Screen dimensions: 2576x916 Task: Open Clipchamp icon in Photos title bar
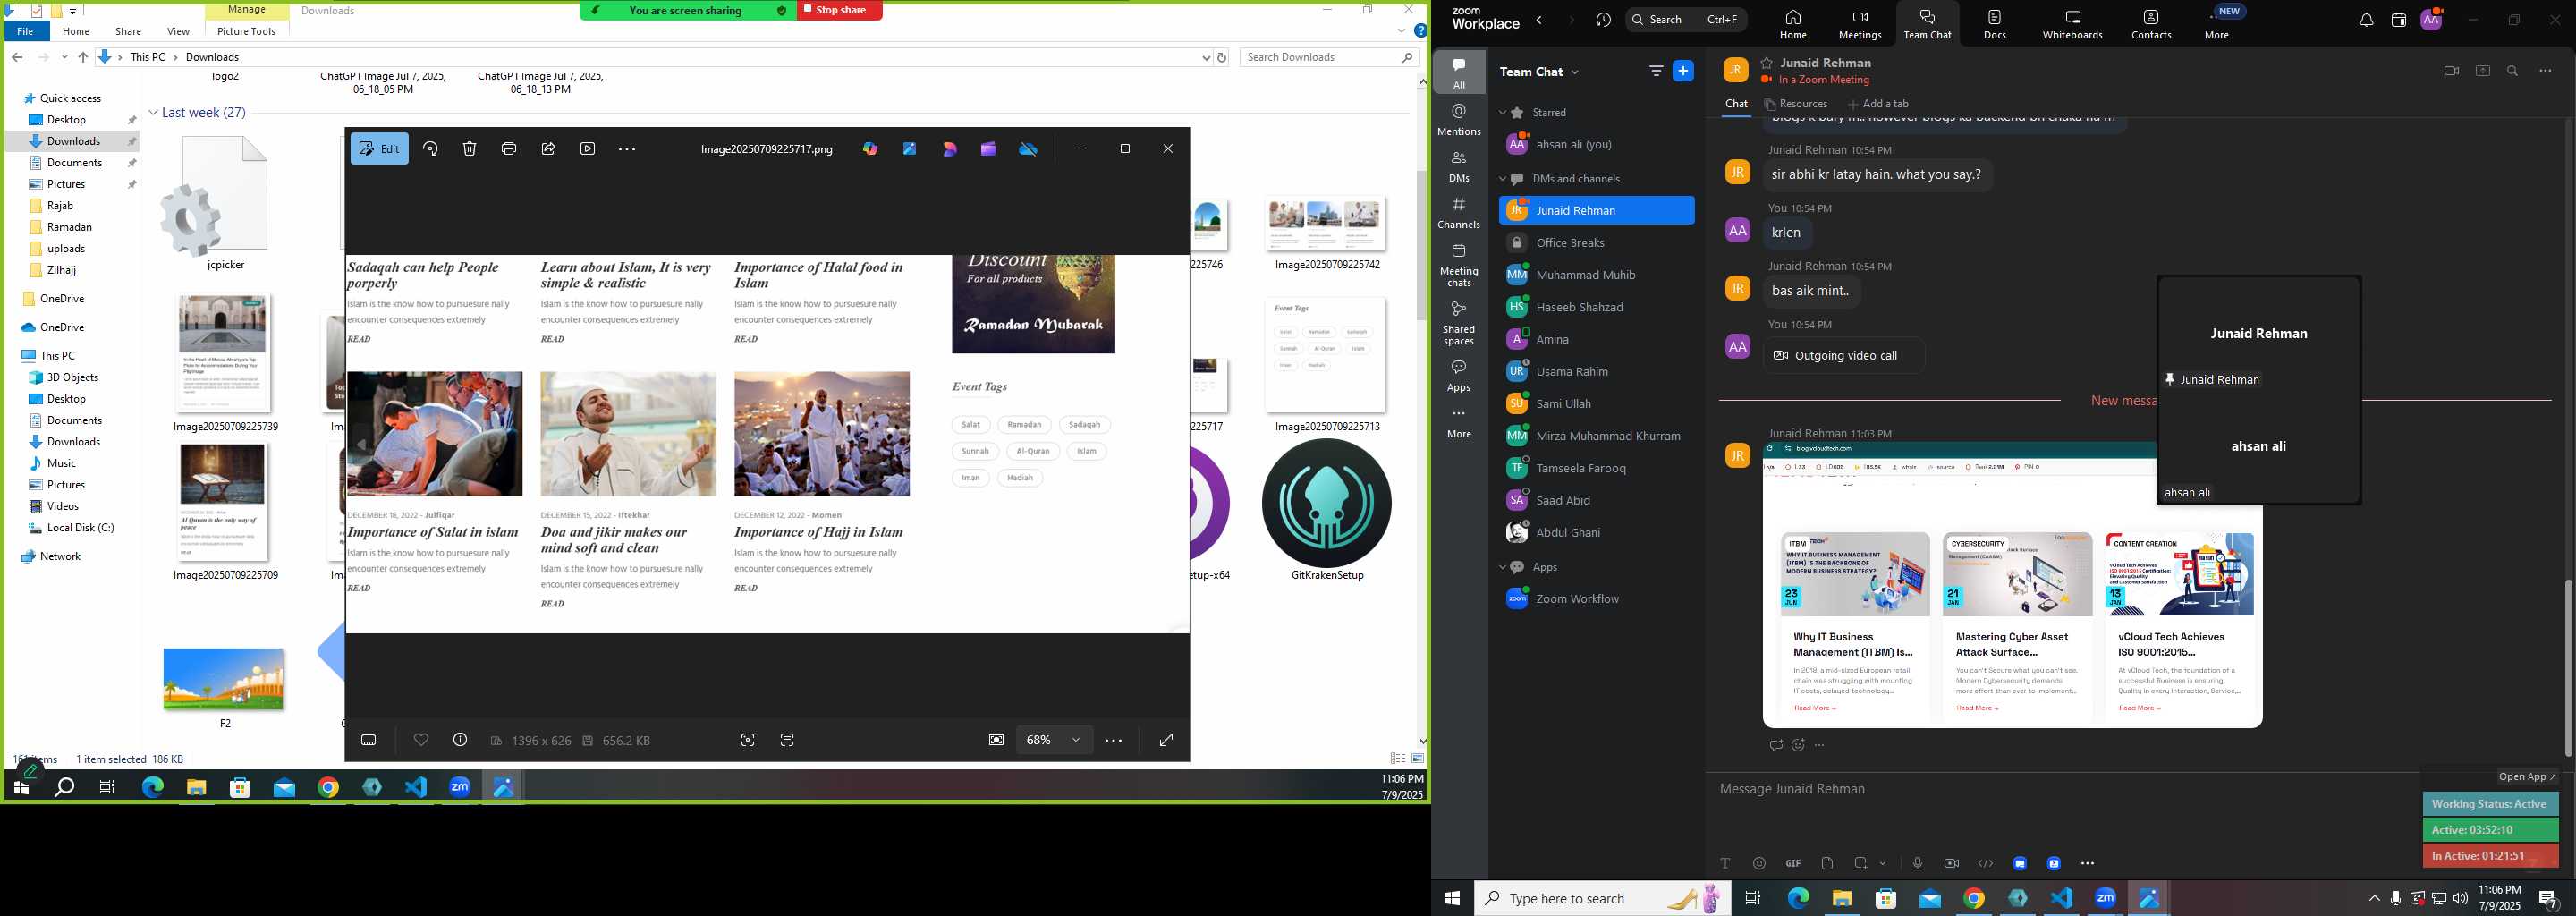(x=989, y=149)
